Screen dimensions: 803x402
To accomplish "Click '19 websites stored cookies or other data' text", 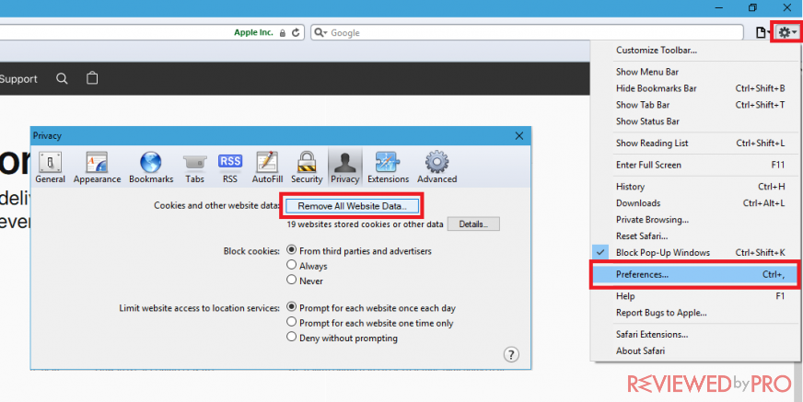I will pos(366,224).
